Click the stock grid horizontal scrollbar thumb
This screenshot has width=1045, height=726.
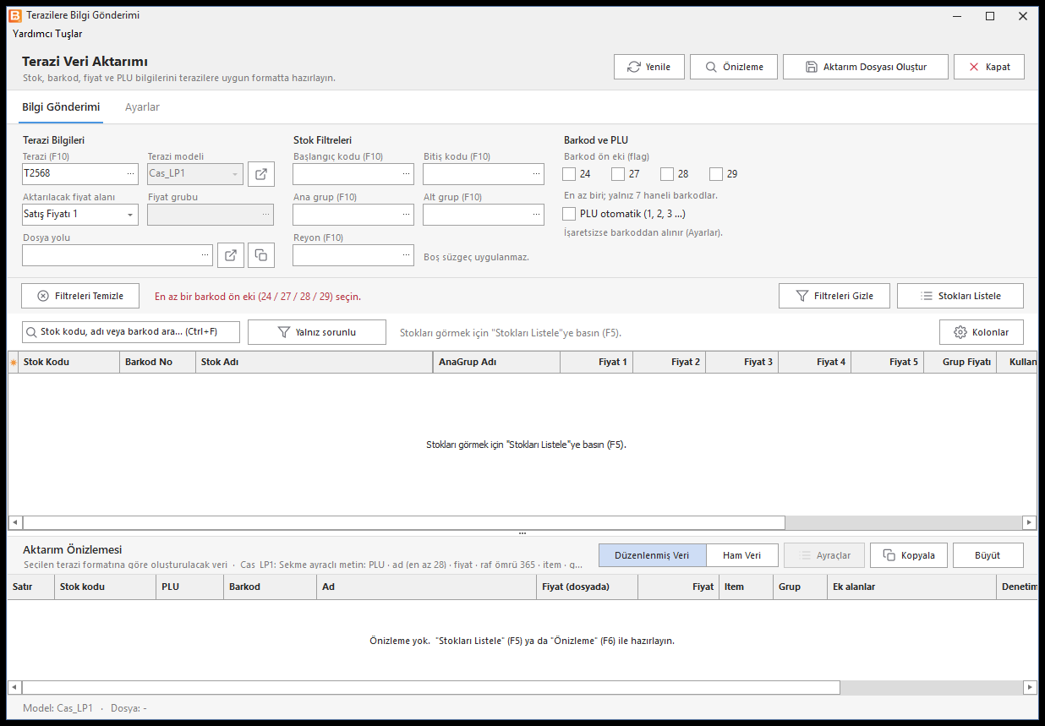click(x=404, y=522)
